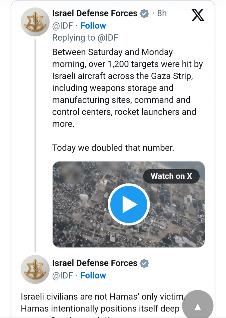Click 'Today we doubled that number' text

[x=113, y=148]
